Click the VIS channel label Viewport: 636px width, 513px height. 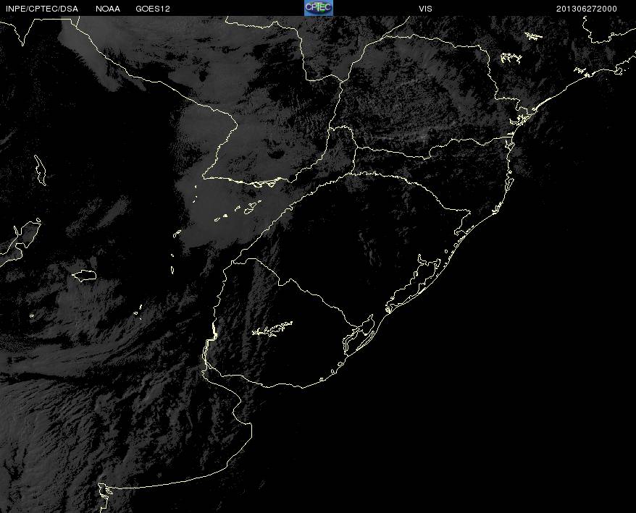coord(425,9)
